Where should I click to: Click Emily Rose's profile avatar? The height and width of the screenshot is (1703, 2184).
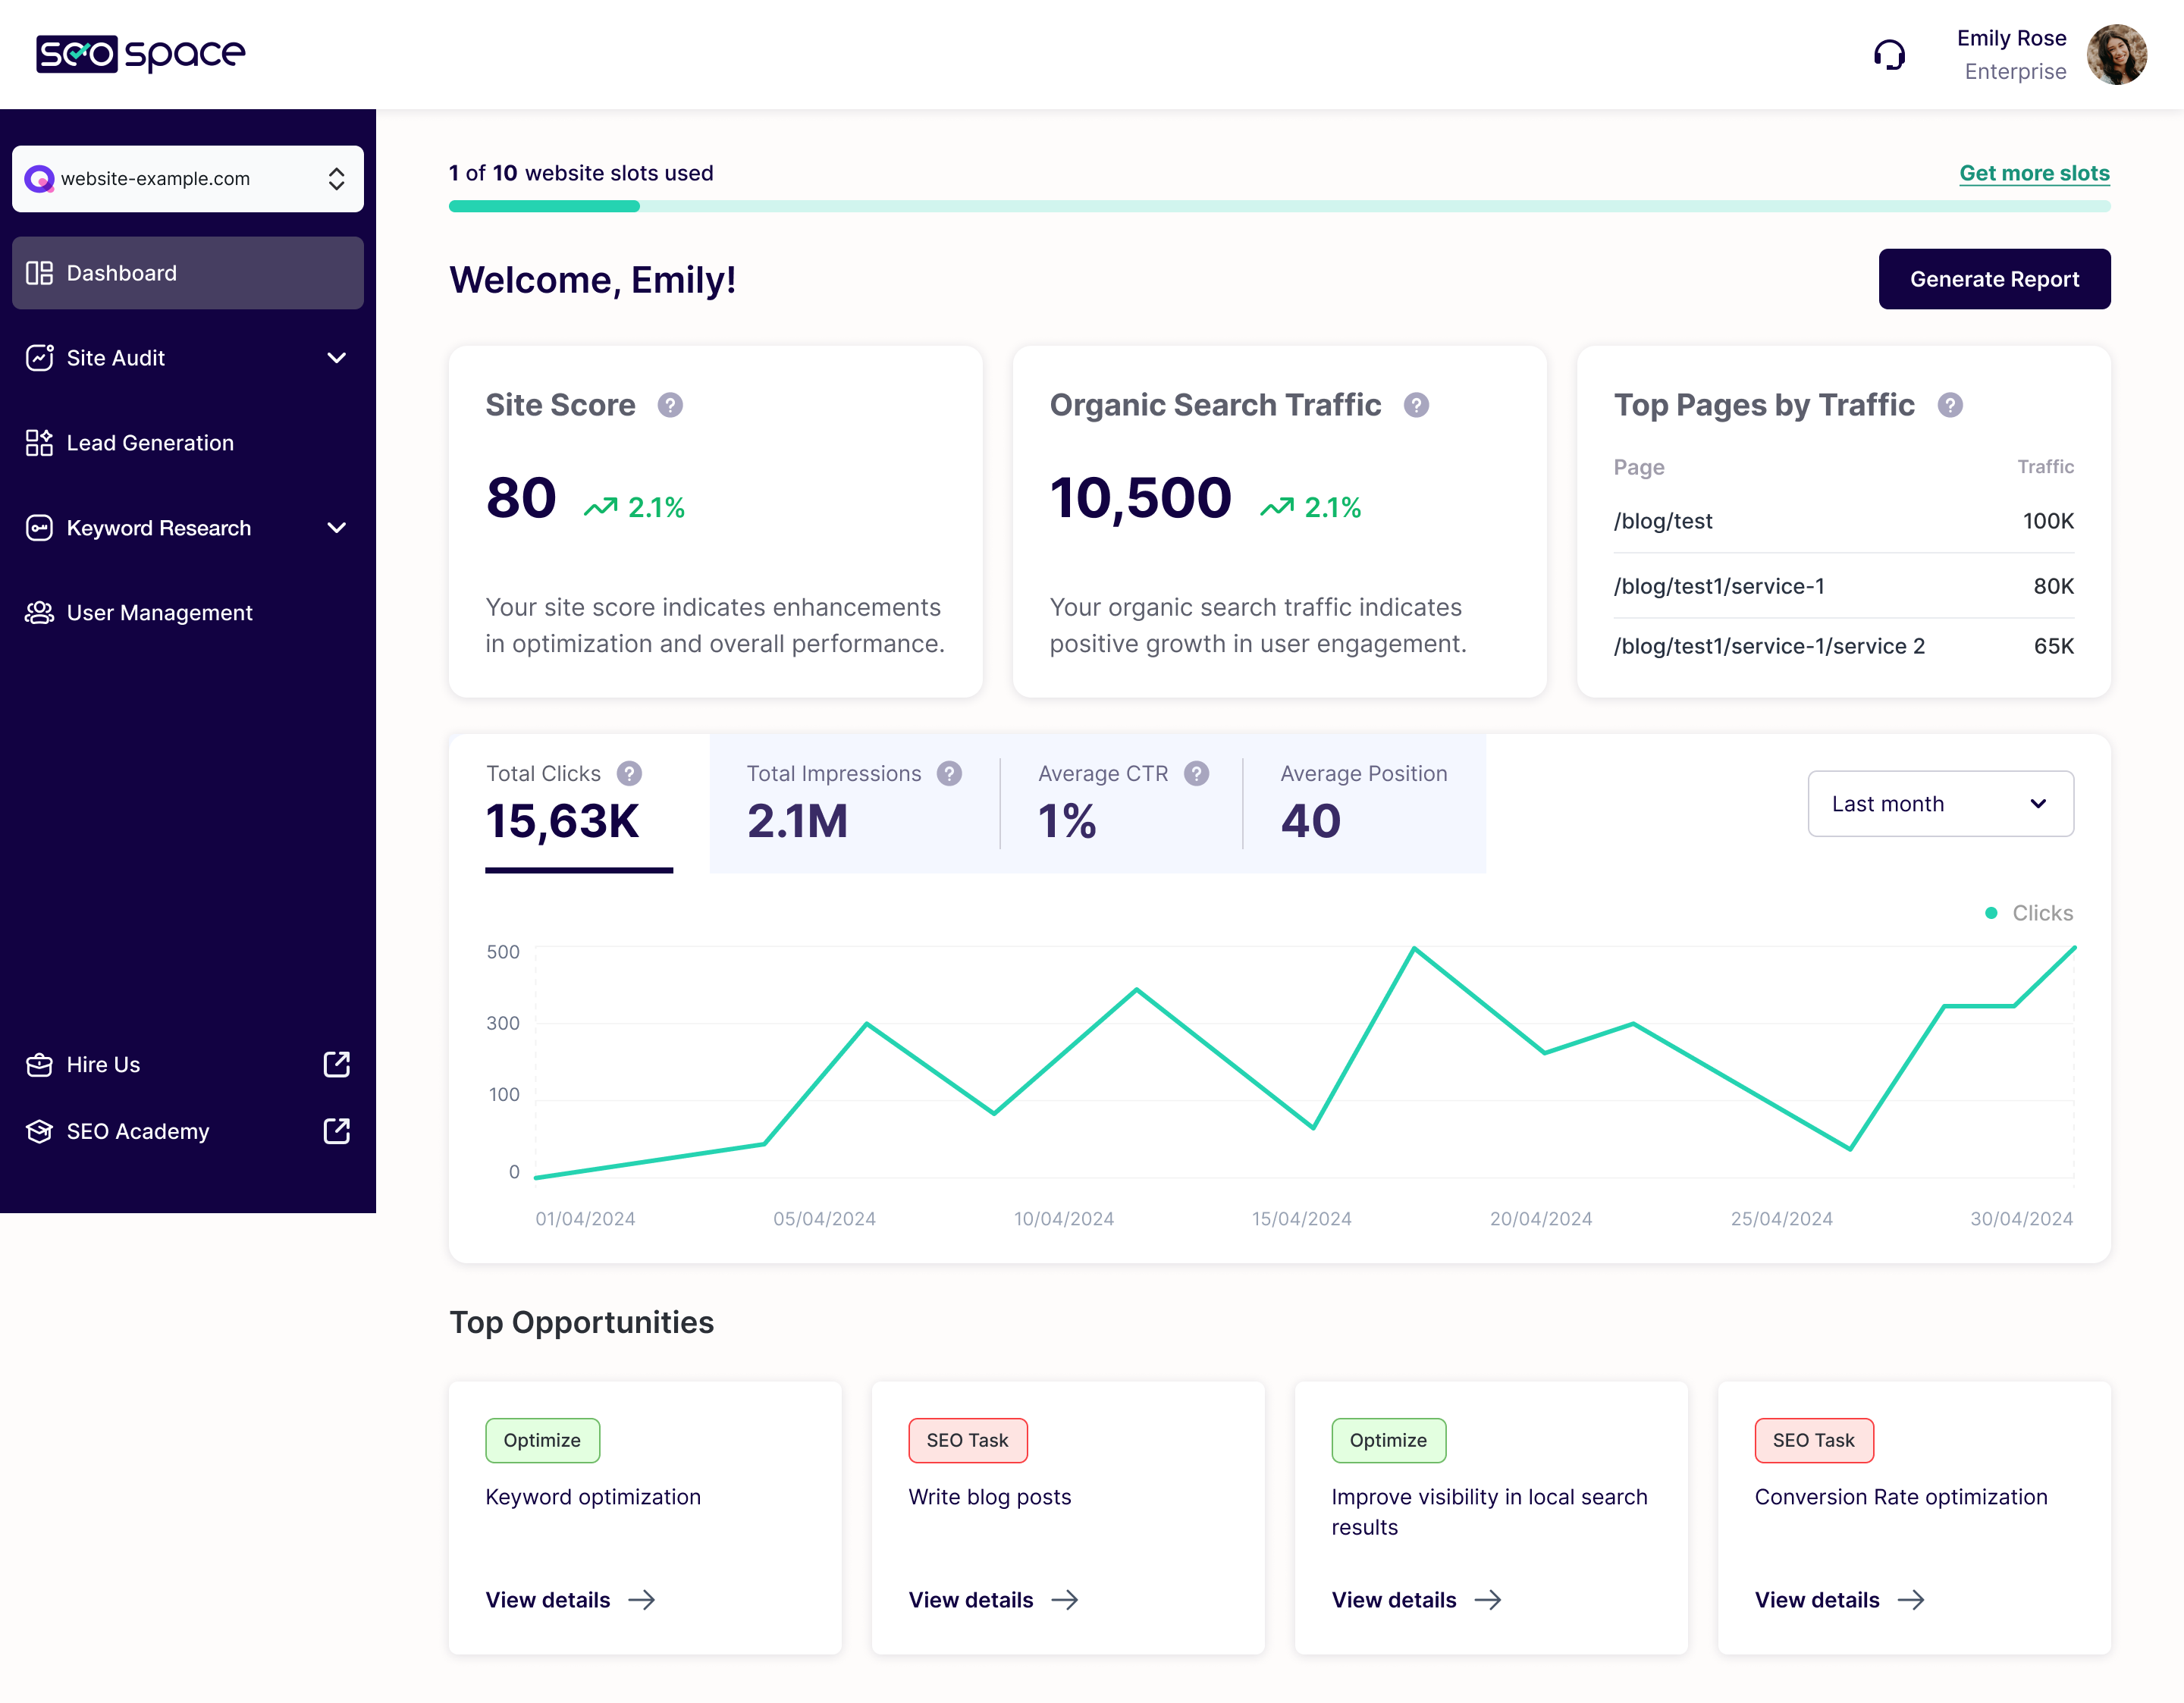(2116, 55)
